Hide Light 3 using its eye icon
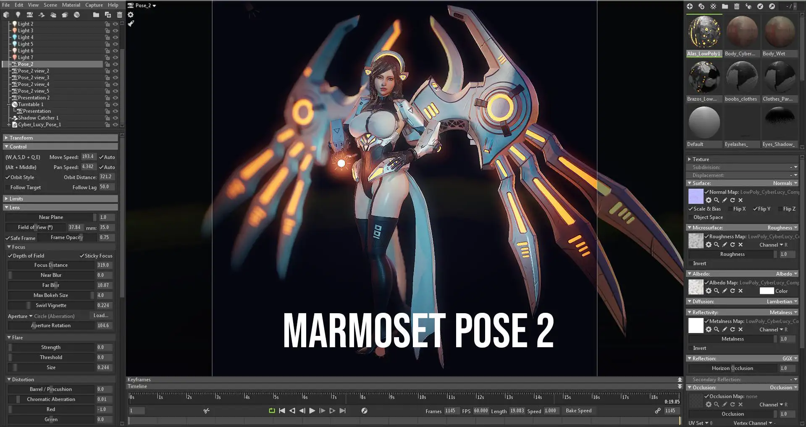This screenshot has width=806, height=427. [x=115, y=31]
